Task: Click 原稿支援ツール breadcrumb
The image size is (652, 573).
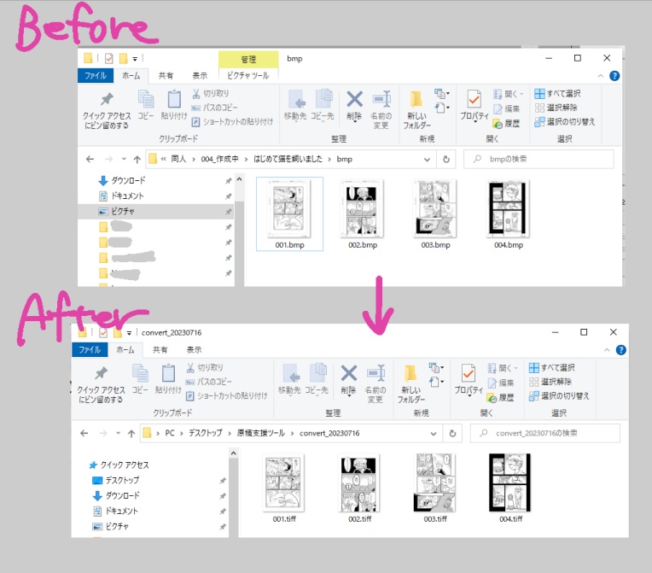Action: click(x=261, y=433)
